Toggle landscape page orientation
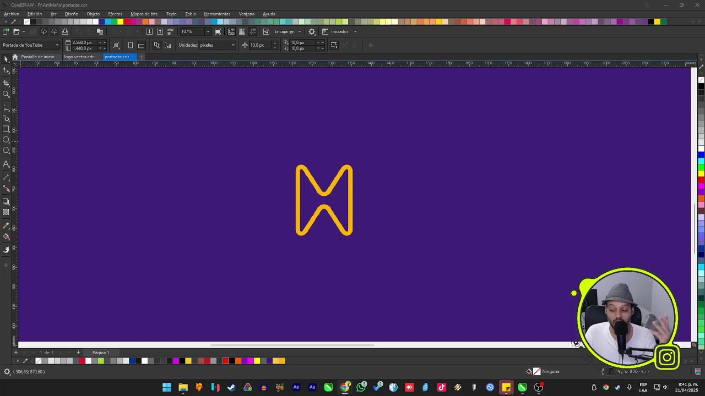 [x=142, y=45]
